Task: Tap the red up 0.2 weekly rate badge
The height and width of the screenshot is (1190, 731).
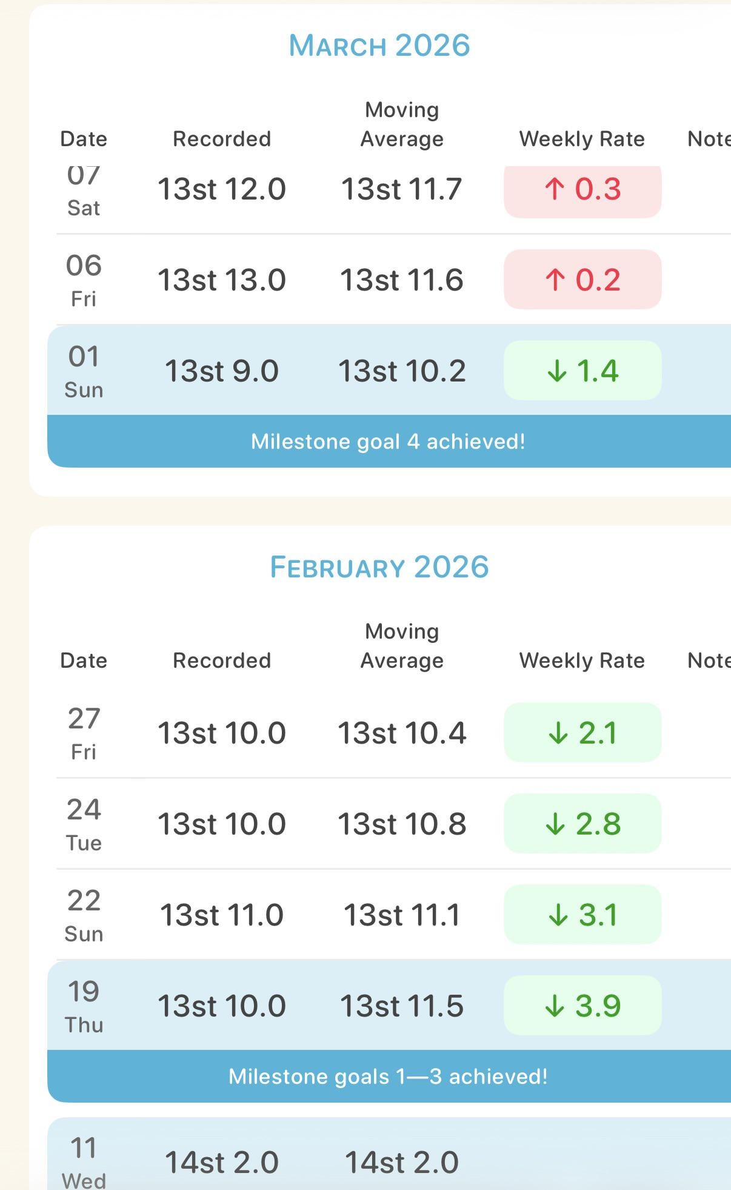Action: click(x=582, y=280)
